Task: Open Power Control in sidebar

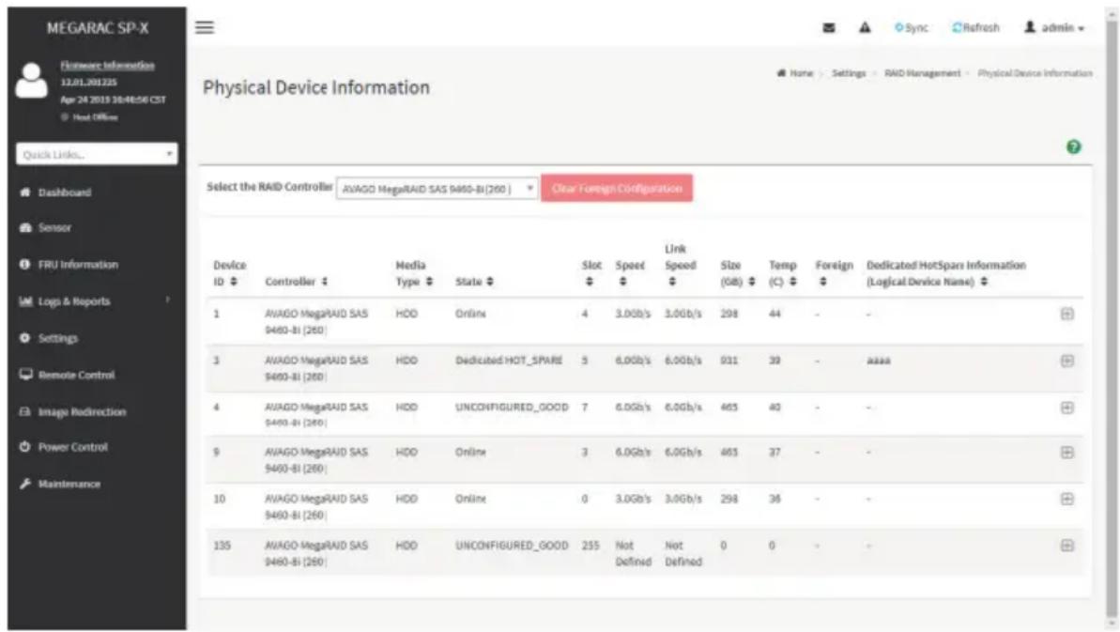Action: pos(73,448)
